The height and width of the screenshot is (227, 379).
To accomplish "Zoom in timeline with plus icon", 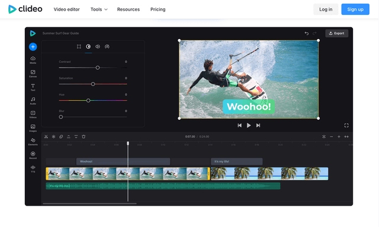I will [339, 137].
